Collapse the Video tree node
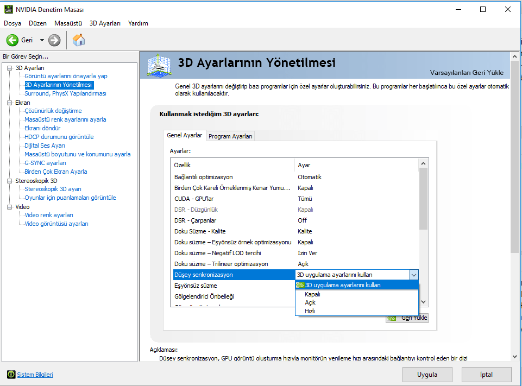 tap(10, 207)
